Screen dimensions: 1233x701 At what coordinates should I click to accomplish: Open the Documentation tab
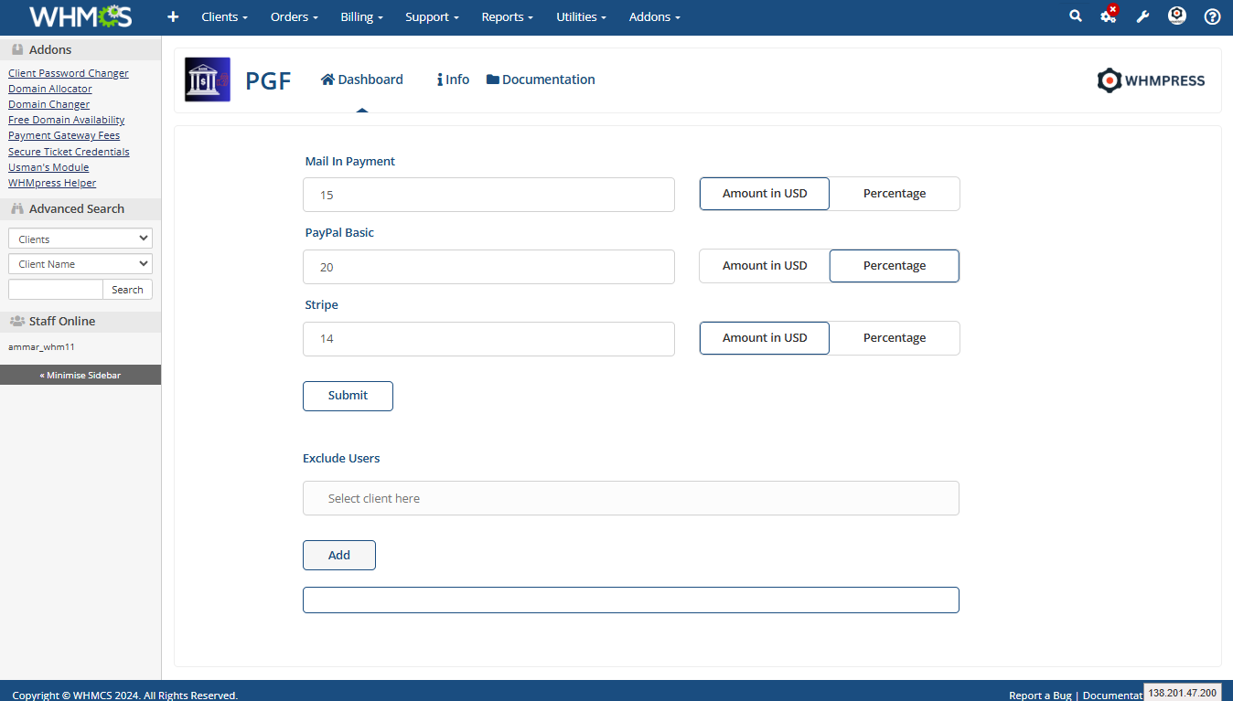click(541, 80)
